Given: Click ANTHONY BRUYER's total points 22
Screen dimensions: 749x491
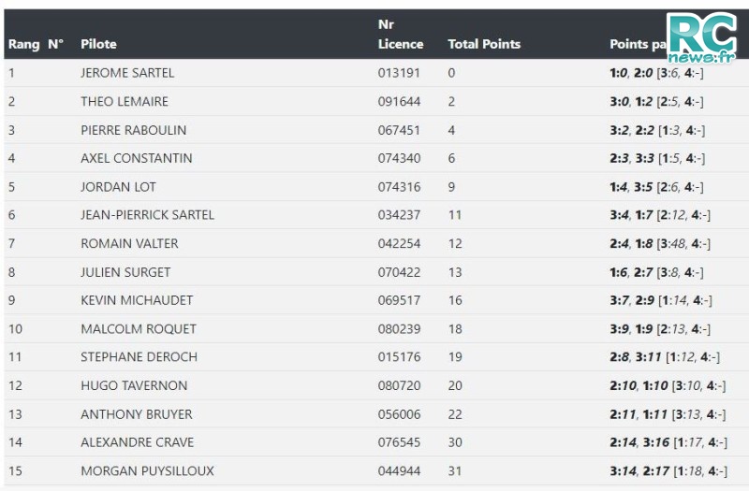Looking at the screenshot, I should pos(455,414).
